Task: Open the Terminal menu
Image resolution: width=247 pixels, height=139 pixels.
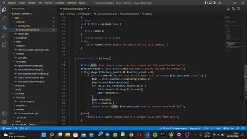Action: [71, 3]
